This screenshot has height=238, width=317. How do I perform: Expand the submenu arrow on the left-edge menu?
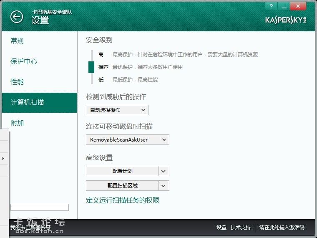[3, 159]
